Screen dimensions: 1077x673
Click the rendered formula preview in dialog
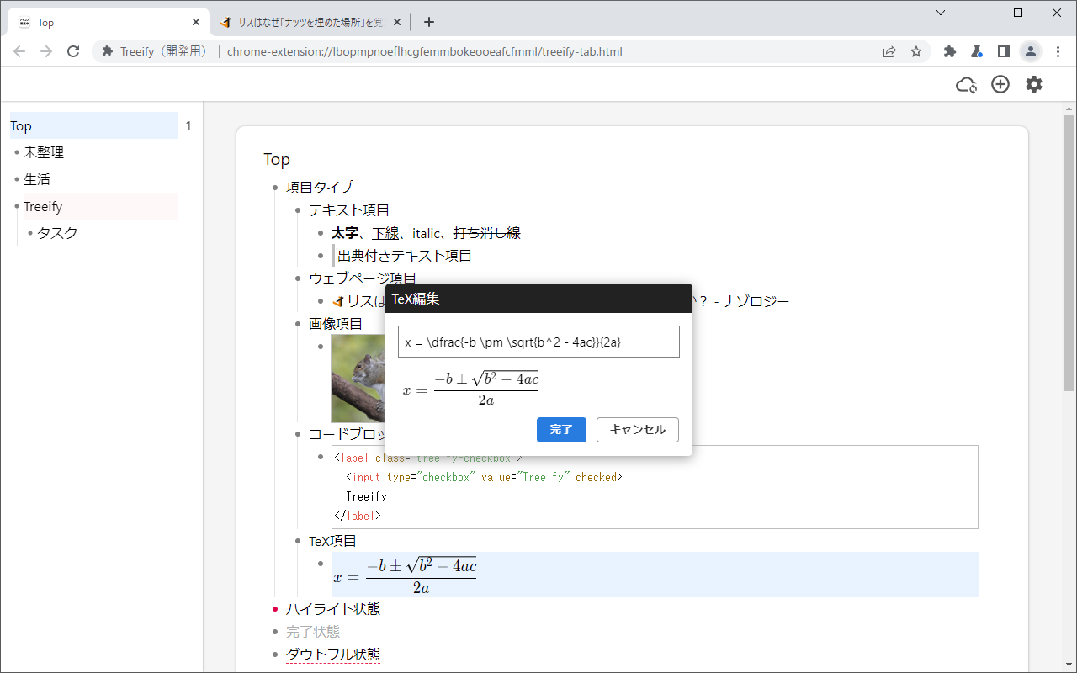[470, 388]
